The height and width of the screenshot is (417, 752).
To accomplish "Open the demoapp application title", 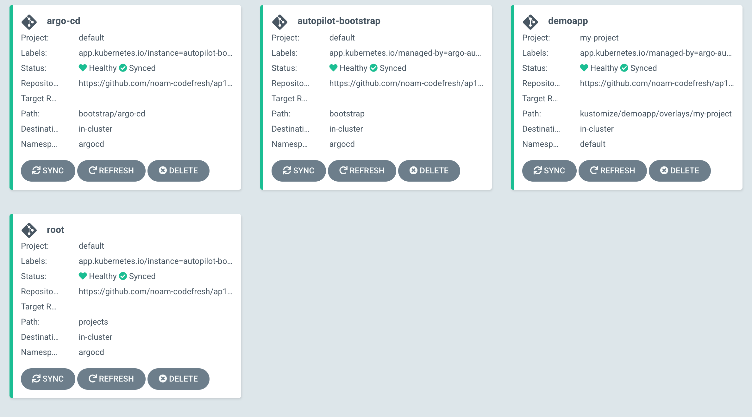I will (568, 21).
